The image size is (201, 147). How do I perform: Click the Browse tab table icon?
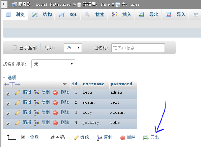click(8, 14)
